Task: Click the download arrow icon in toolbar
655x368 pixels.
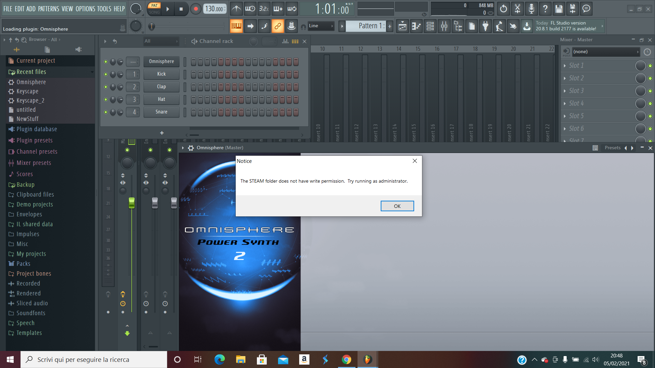Action: click(527, 26)
